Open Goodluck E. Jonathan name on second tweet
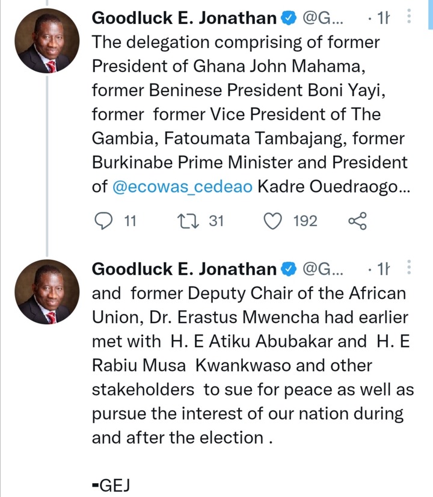 pyautogui.click(x=184, y=269)
